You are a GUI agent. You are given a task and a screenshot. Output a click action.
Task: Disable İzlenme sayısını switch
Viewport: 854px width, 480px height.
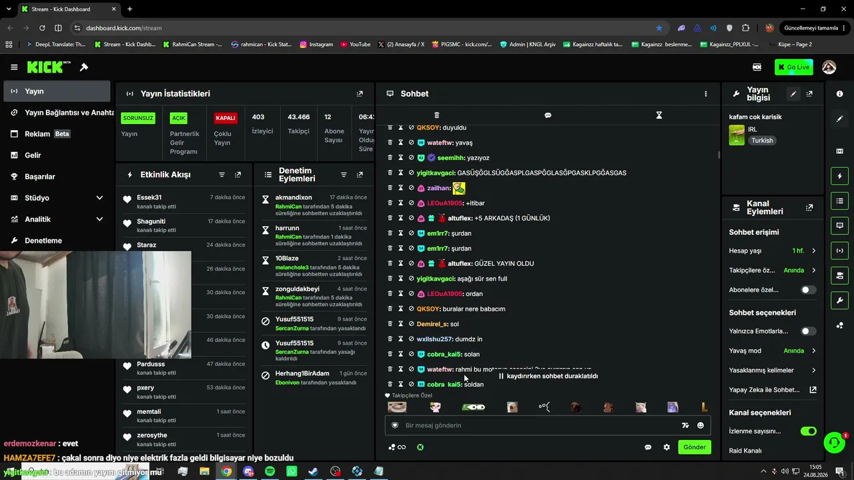pos(808,431)
